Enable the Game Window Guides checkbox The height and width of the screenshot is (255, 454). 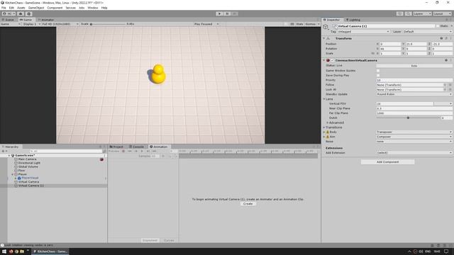click(x=378, y=71)
